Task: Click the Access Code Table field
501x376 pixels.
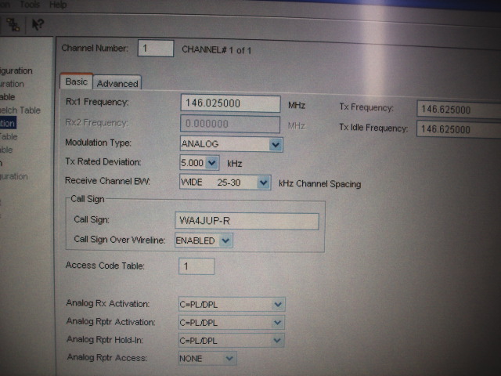Action: click(196, 266)
